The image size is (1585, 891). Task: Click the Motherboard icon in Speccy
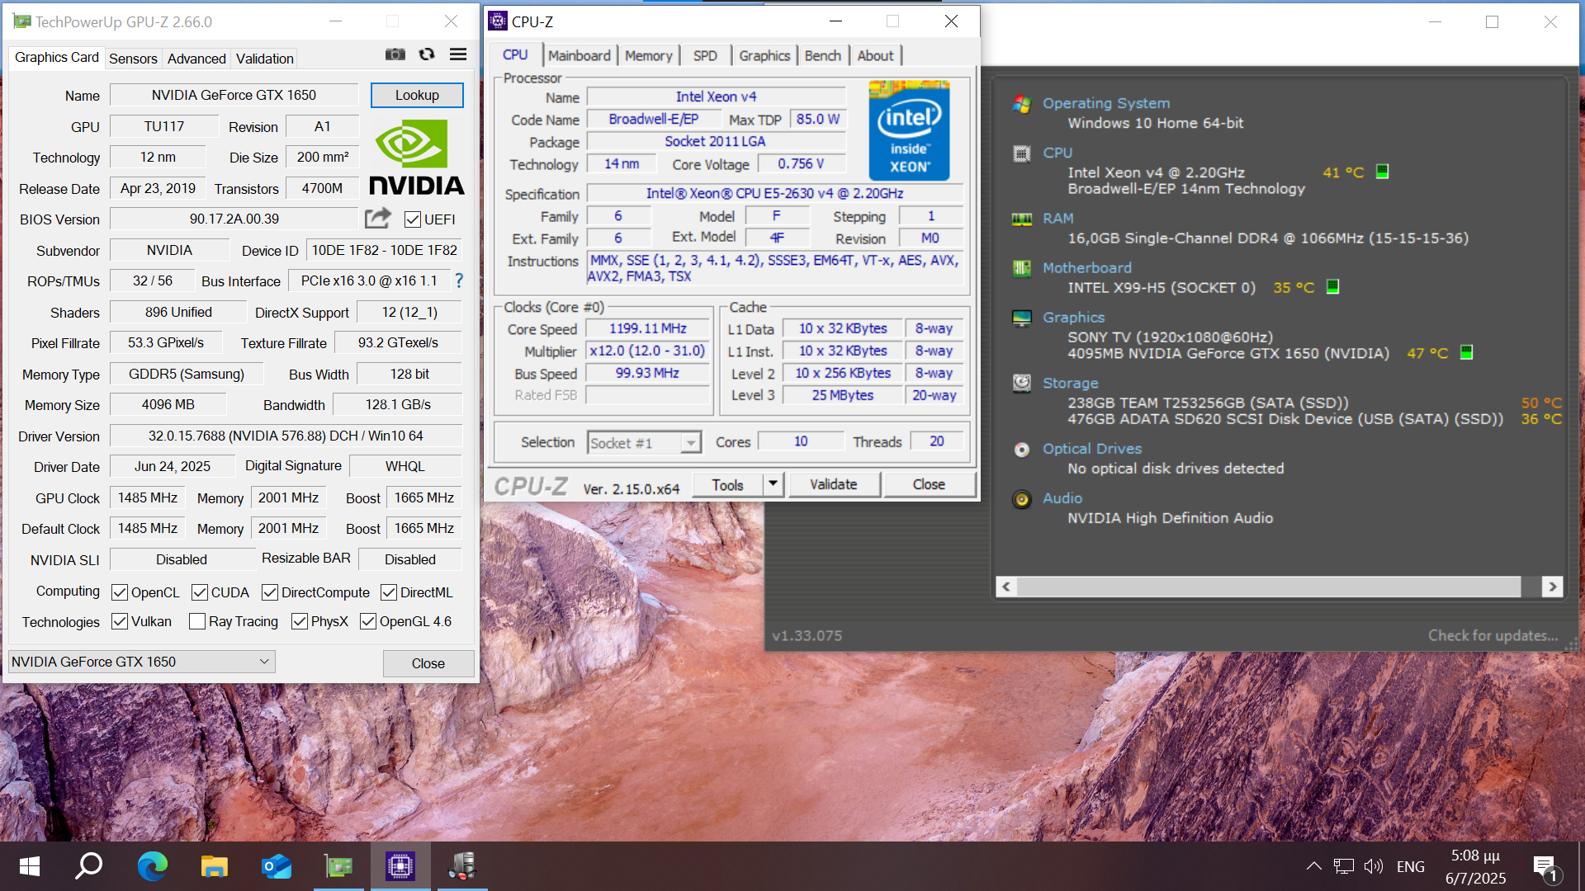1022,268
